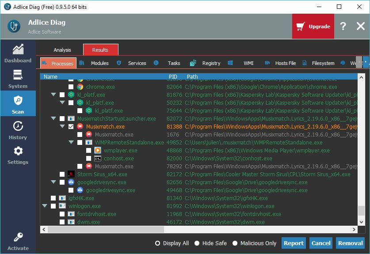Click the question mark help icon
This screenshot has height=254, width=370.
click(343, 27)
